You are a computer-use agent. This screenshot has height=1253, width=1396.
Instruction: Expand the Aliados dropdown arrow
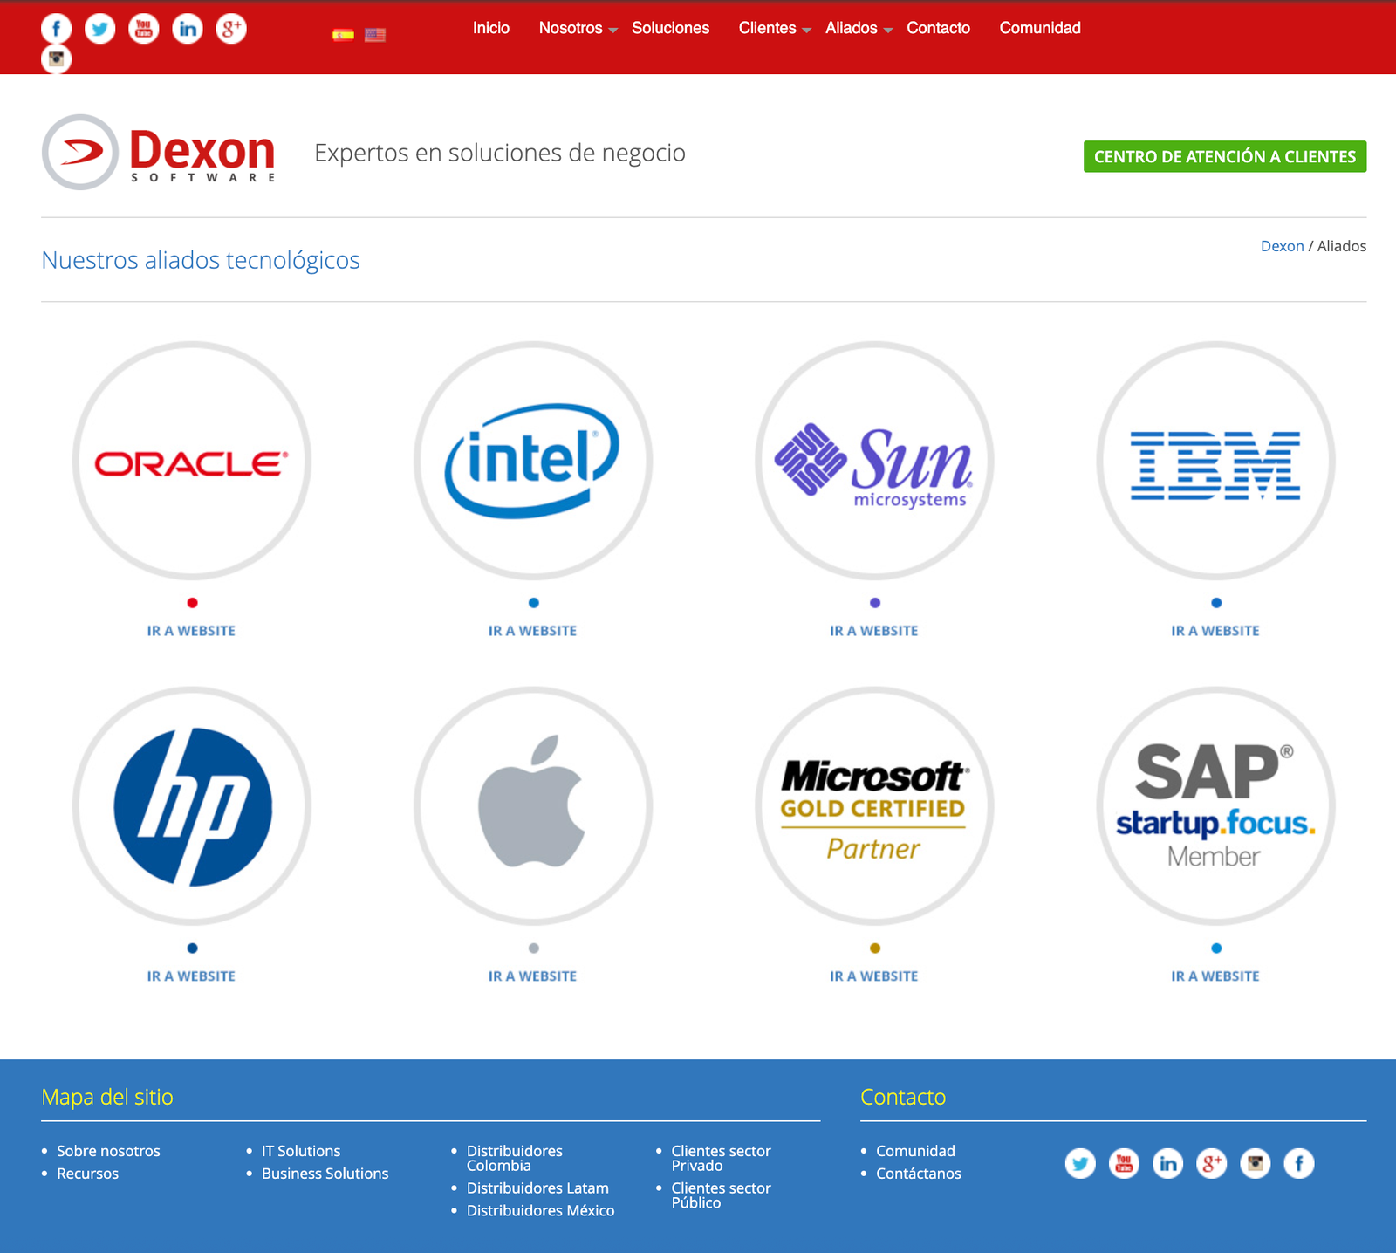click(888, 31)
